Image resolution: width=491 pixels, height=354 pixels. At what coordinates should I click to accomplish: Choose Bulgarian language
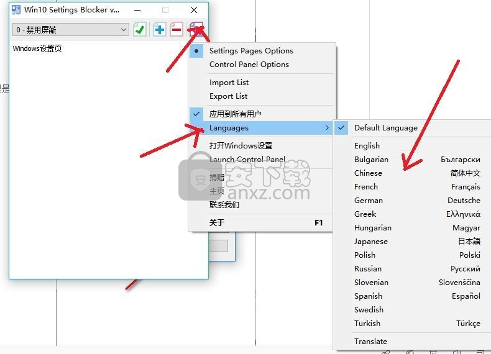tap(413, 160)
